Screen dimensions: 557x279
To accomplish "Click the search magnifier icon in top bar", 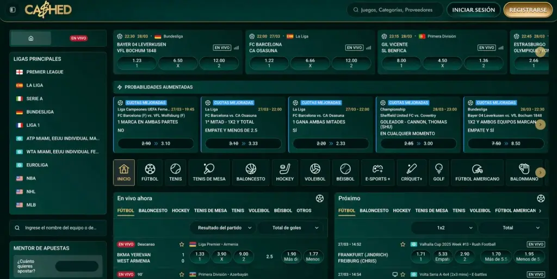I will pos(356,10).
